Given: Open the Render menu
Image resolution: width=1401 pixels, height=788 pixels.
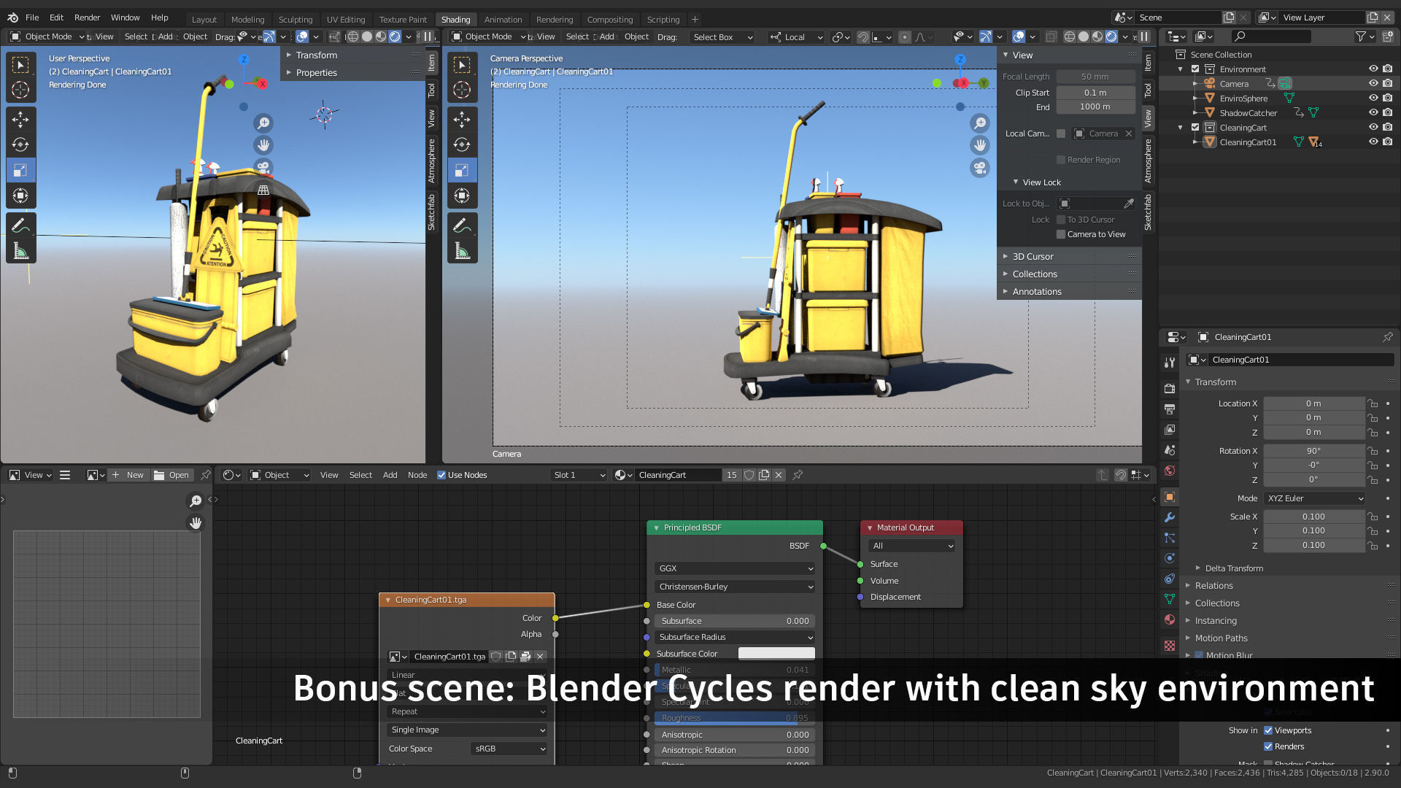Looking at the screenshot, I should 87,18.
